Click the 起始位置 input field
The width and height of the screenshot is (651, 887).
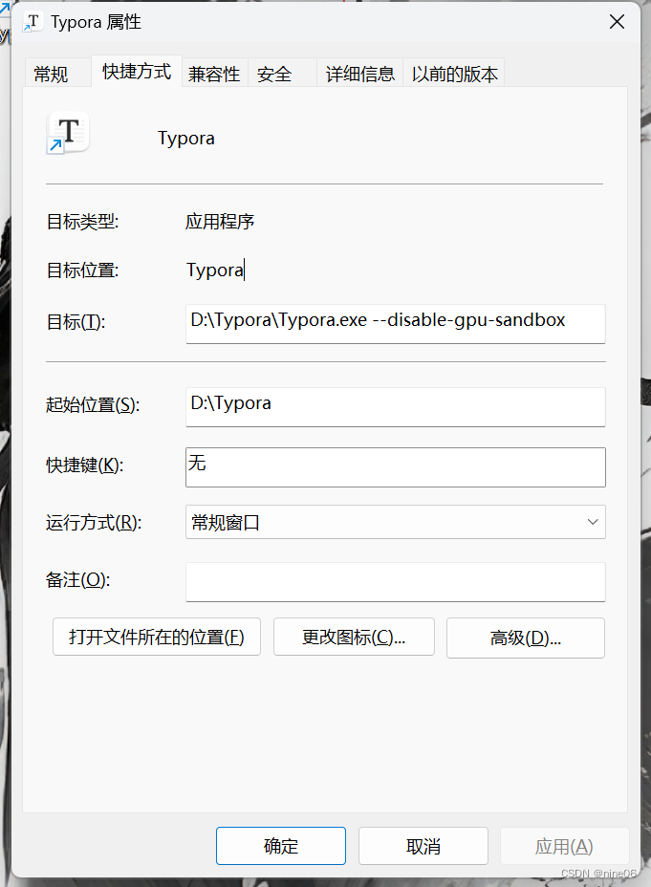coord(395,407)
